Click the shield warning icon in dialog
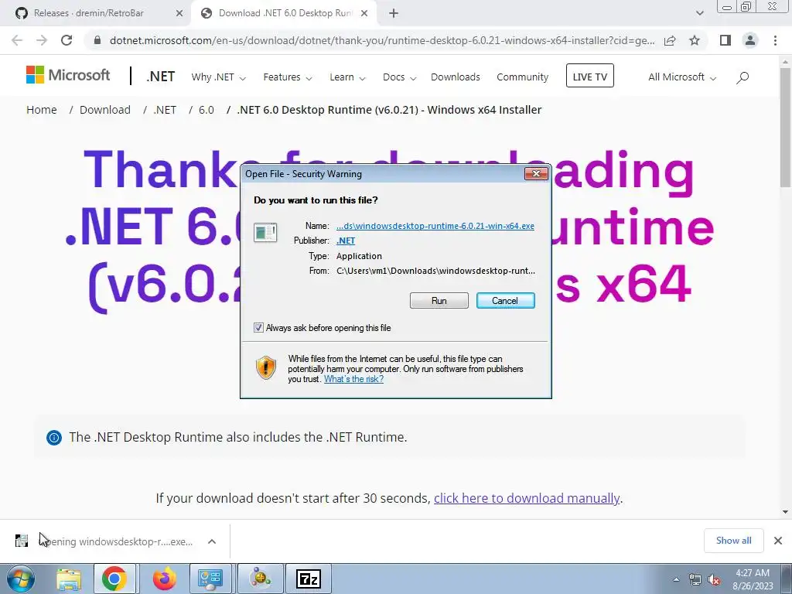The image size is (792, 594). click(266, 367)
